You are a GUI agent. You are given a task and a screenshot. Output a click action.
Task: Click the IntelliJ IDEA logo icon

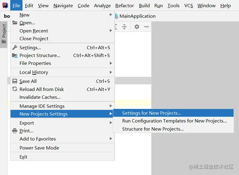(x=5, y=5)
